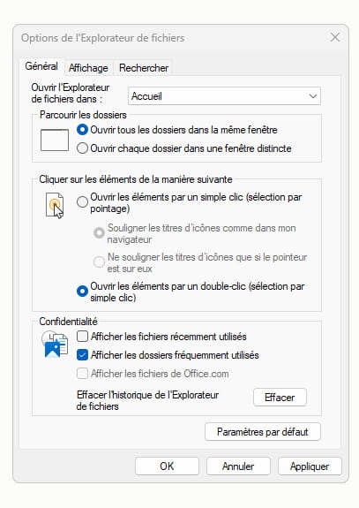The image size is (359, 508).
Task: Click the Appliquer button
Action: pyautogui.click(x=310, y=466)
